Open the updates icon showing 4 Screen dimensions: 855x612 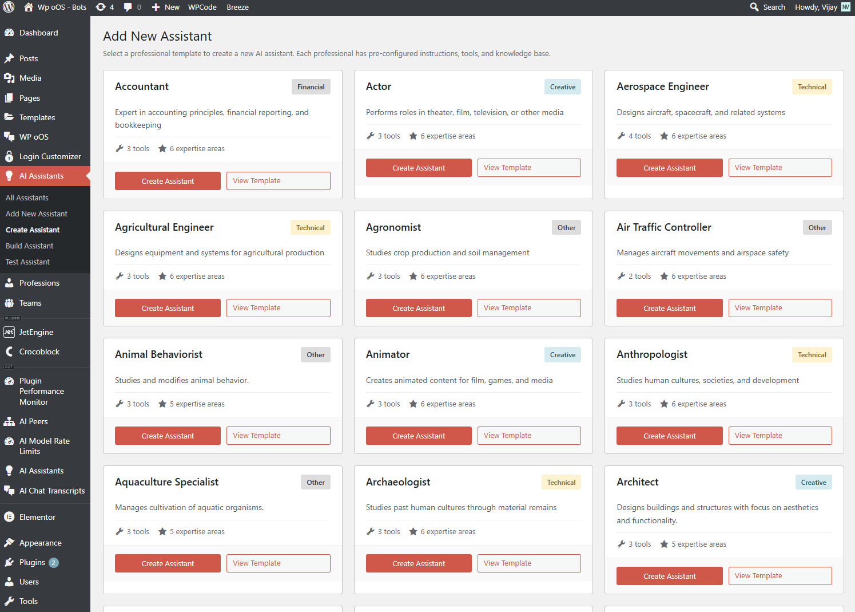pos(101,7)
